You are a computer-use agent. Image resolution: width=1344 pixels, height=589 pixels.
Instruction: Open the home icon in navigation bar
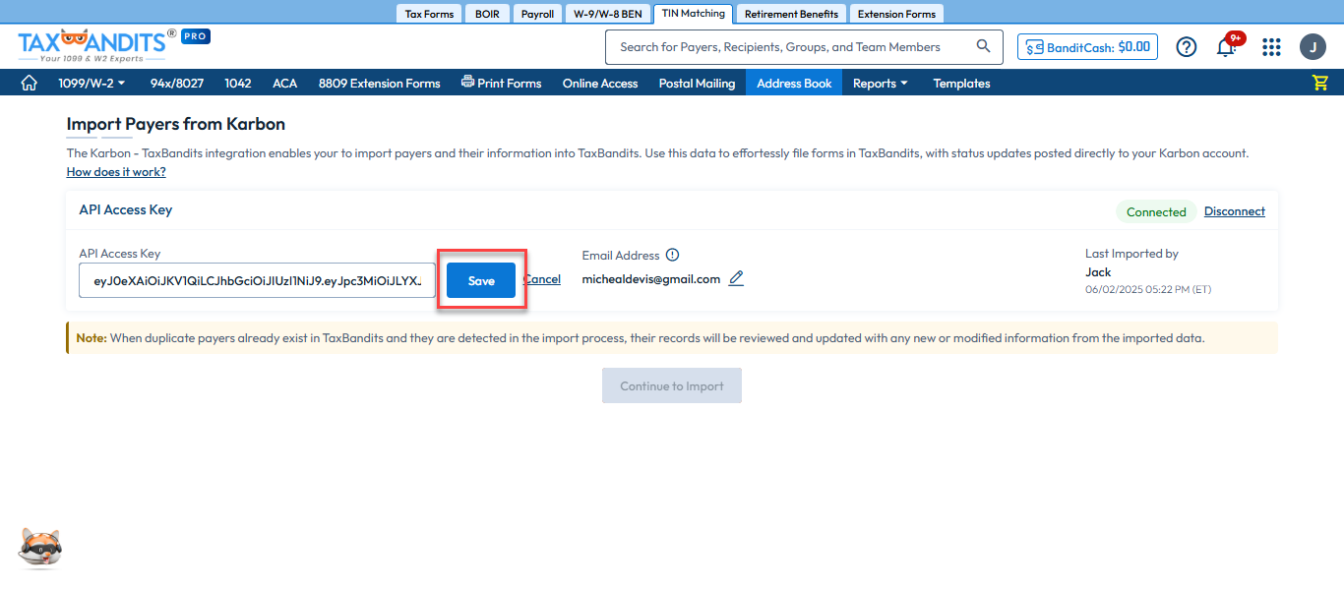point(30,83)
